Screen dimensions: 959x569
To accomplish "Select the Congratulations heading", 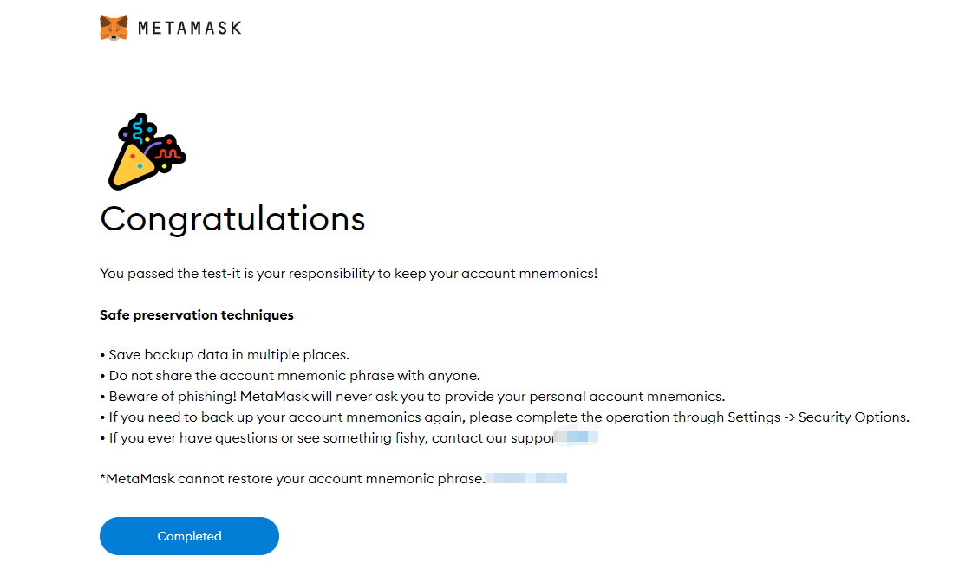I will [232, 219].
